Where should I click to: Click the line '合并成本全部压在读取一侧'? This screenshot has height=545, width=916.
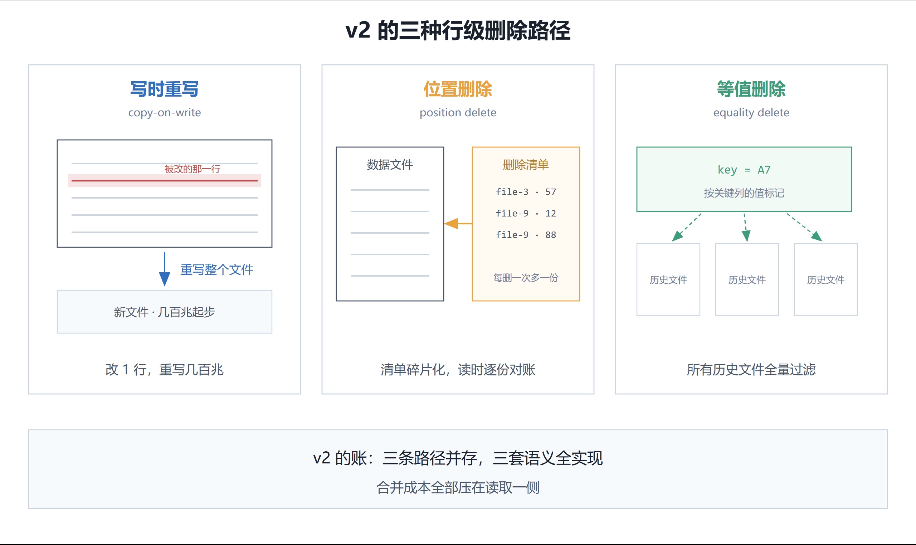[458, 488]
